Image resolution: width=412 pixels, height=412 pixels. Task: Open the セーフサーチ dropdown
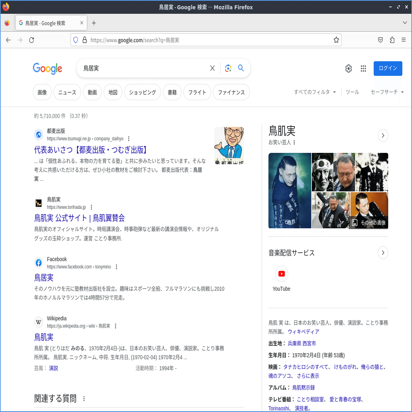(x=387, y=92)
